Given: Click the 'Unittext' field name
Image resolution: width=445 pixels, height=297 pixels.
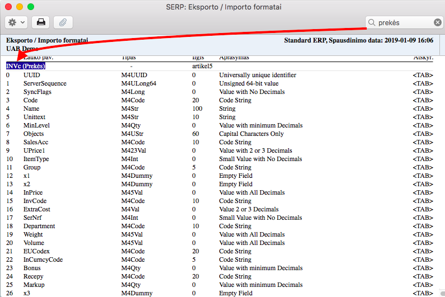Looking at the screenshot, I should [34, 117].
